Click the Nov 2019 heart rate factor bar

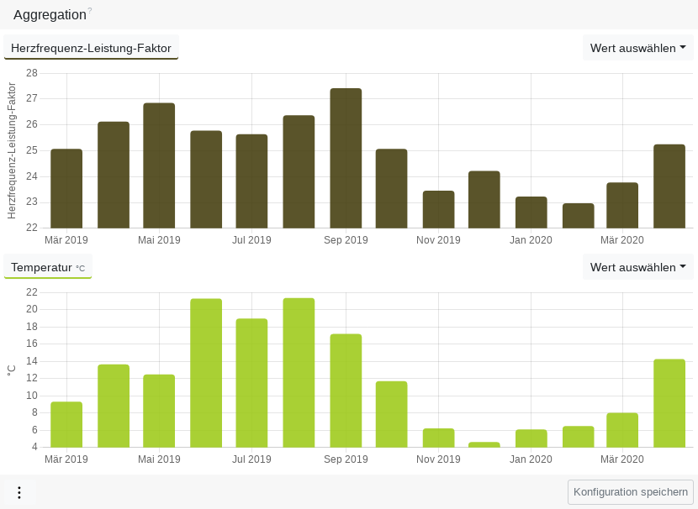[438, 209]
